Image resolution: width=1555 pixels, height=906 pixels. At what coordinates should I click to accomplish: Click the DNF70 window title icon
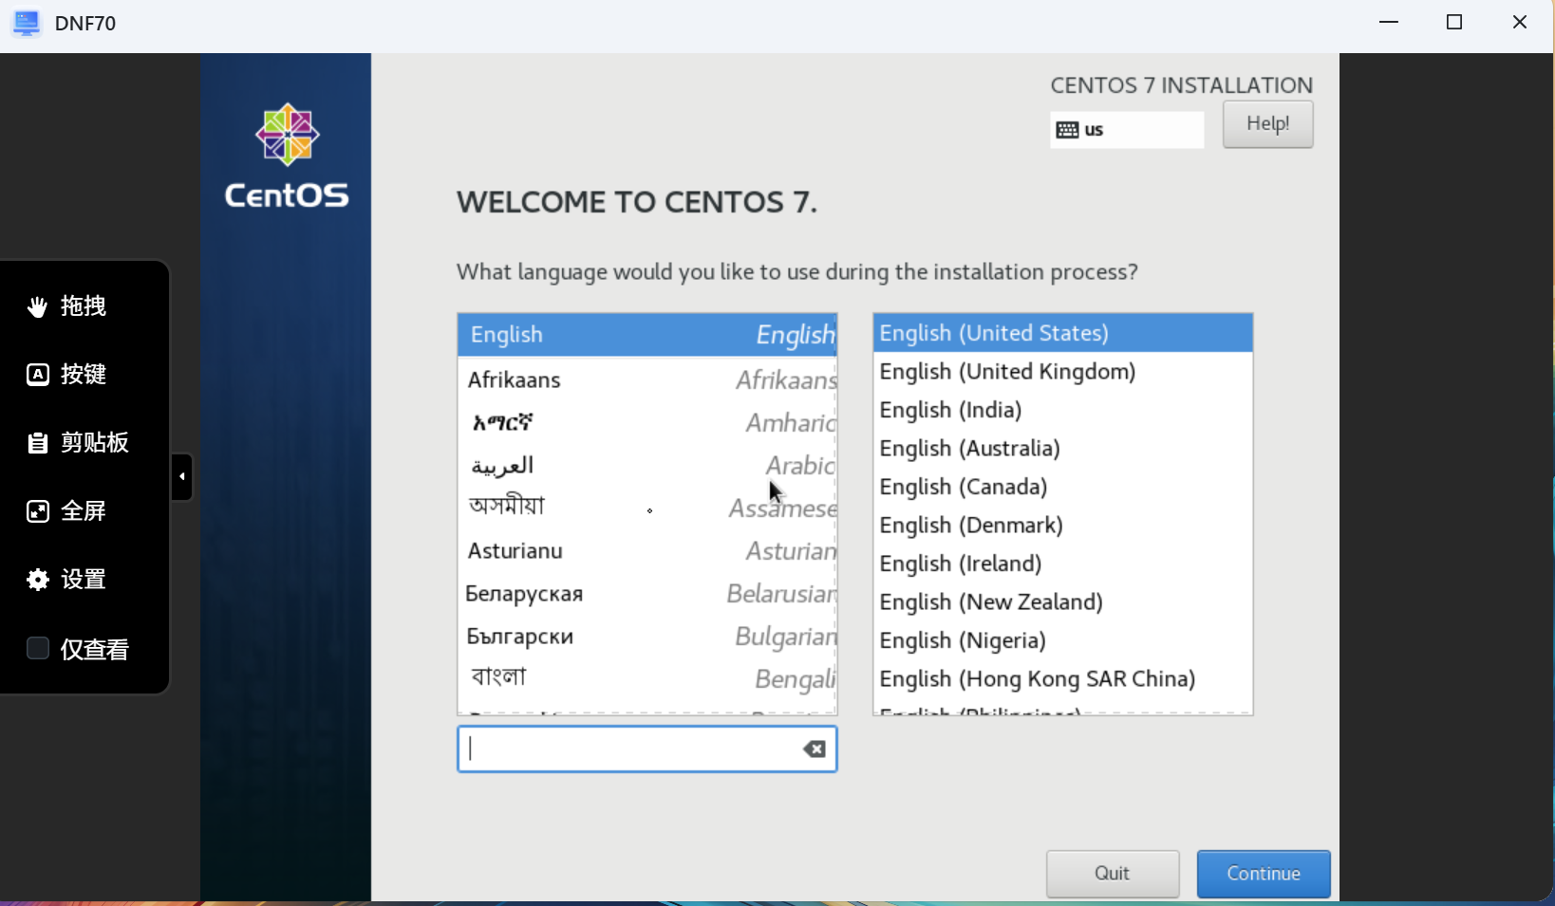[x=26, y=23]
